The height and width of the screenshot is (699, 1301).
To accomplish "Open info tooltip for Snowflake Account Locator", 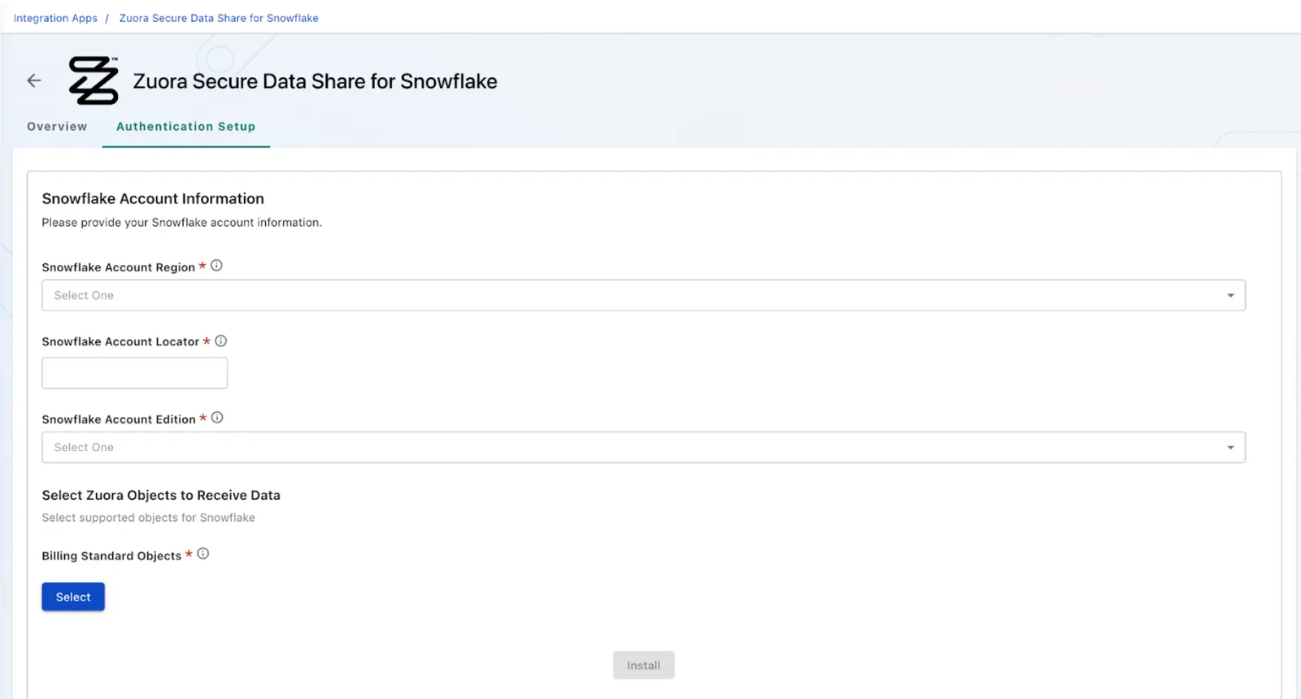I will [x=220, y=341].
